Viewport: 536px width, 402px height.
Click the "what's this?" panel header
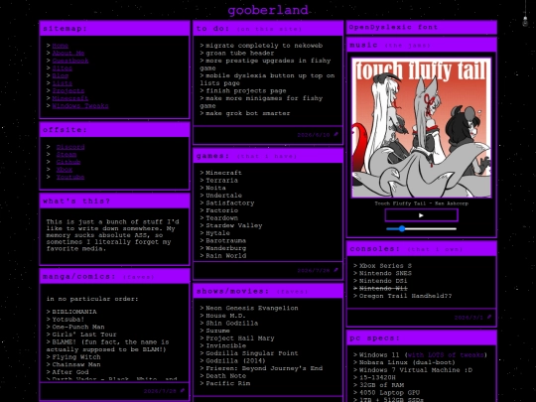114,201
